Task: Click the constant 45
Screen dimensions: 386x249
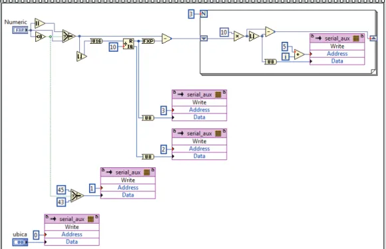Action: point(61,190)
